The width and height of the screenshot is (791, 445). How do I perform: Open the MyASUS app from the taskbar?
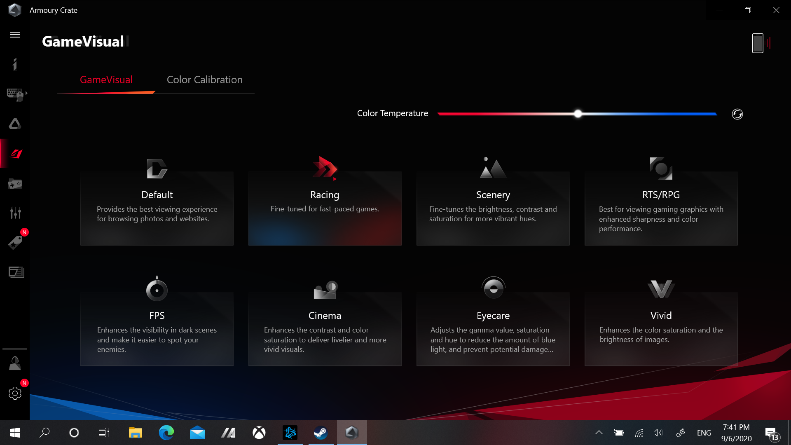coord(228,433)
